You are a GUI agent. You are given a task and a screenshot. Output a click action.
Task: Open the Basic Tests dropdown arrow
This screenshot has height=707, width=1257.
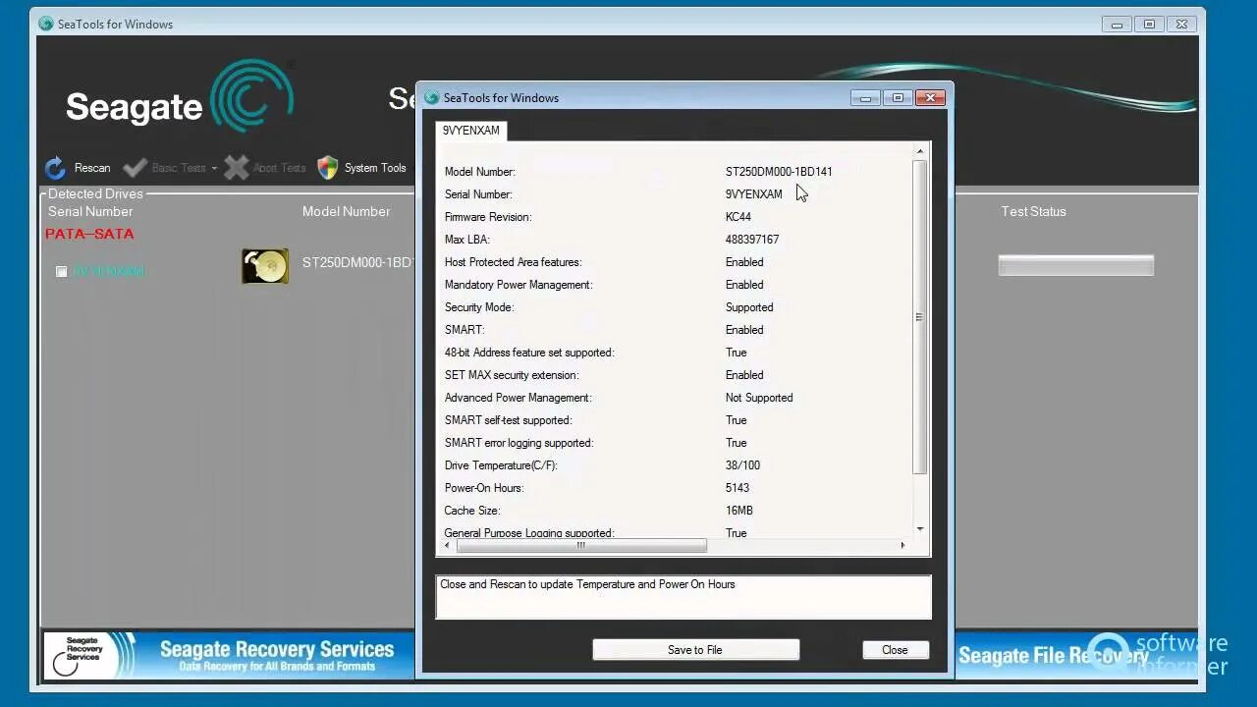click(x=214, y=169)
